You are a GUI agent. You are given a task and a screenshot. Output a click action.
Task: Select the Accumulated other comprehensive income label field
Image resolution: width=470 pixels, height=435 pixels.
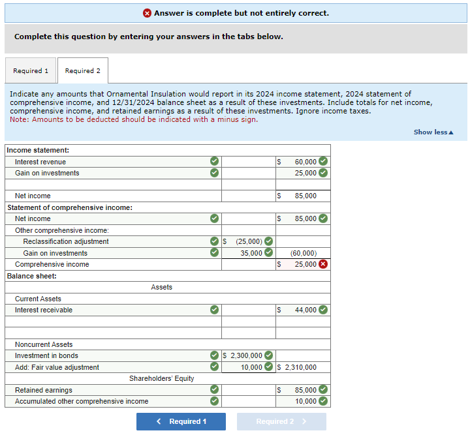(x=114, y=401)
